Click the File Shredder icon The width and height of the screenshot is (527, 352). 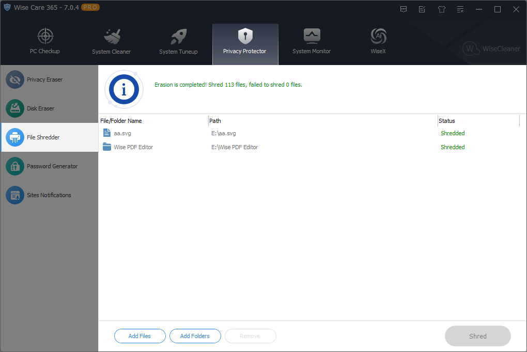pyautogui.click(x=15, y=137)
